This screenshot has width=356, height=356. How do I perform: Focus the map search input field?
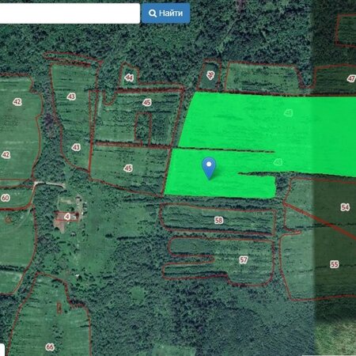coord(70,13)
